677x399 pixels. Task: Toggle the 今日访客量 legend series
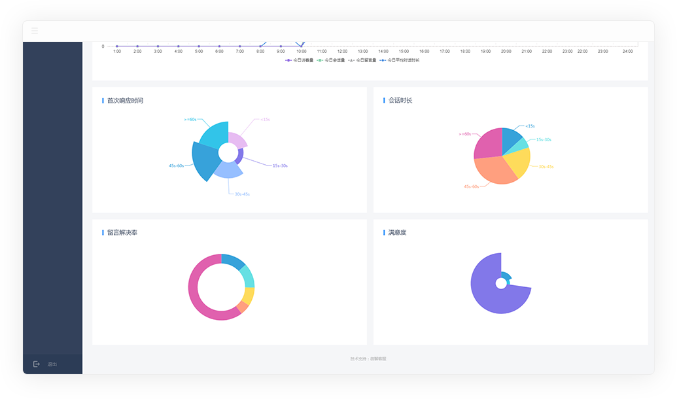299,60
